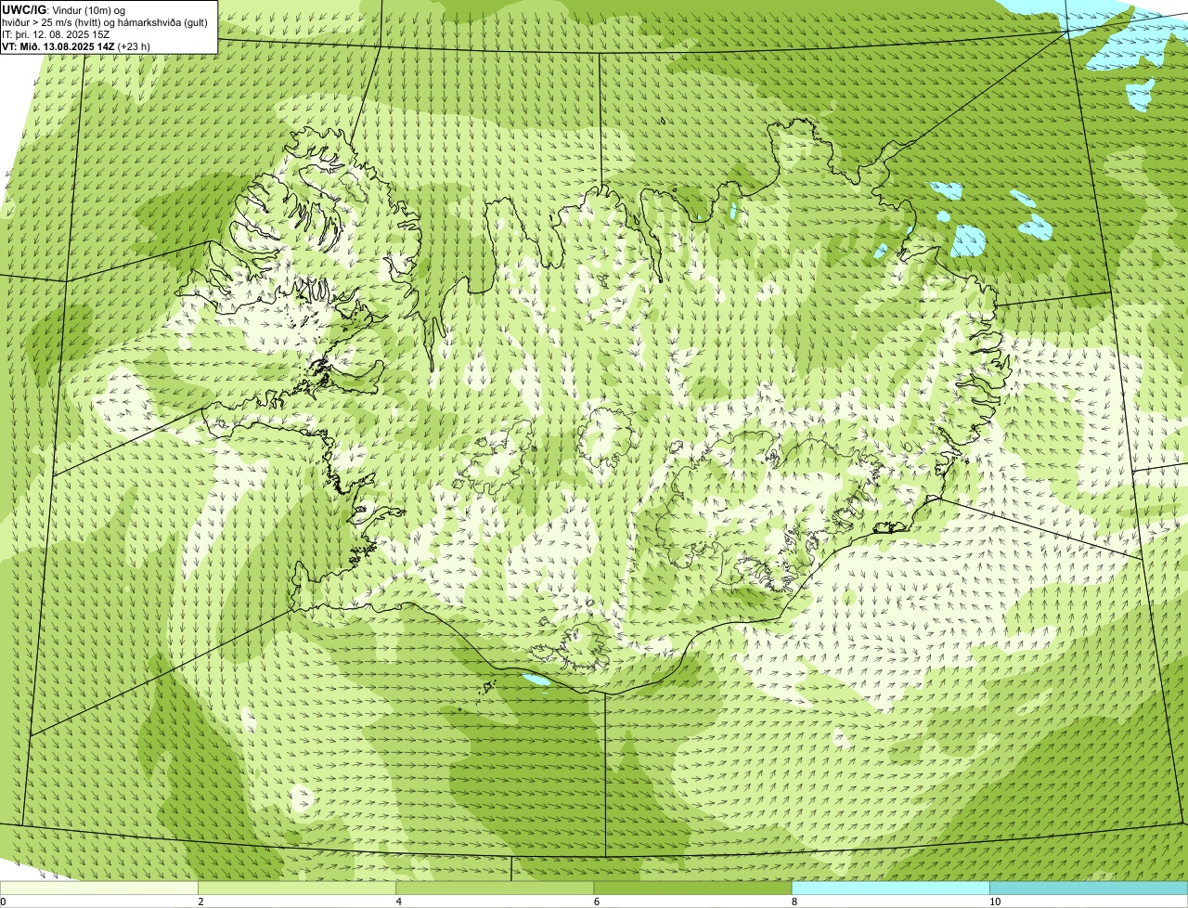Viewport: 1188px width, 908px height.
Task: Click the '0' label on the color scale
Action: [3, 902]
